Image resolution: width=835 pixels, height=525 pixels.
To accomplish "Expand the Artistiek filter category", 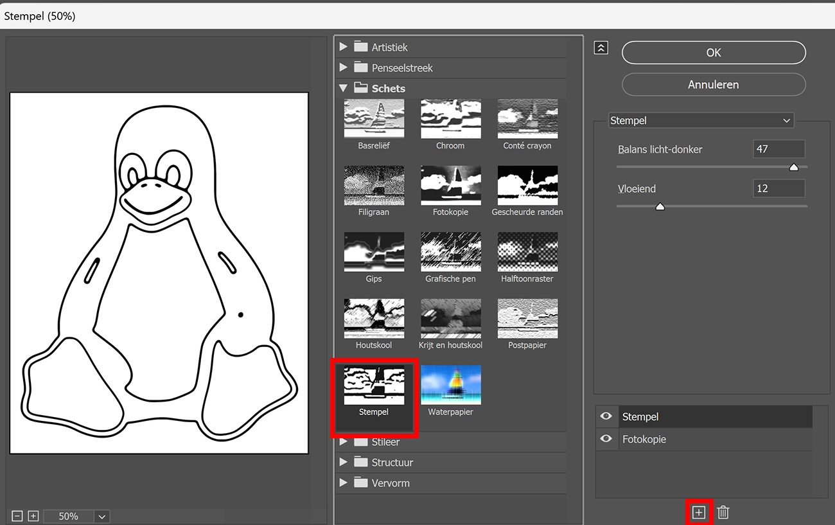I will point(343,46).
